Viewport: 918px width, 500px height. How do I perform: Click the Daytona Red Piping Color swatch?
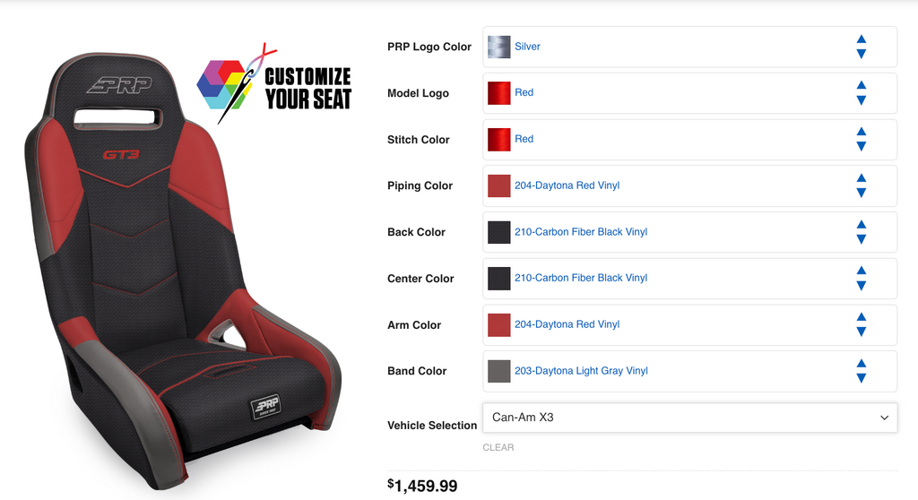[x=498, y=185]
